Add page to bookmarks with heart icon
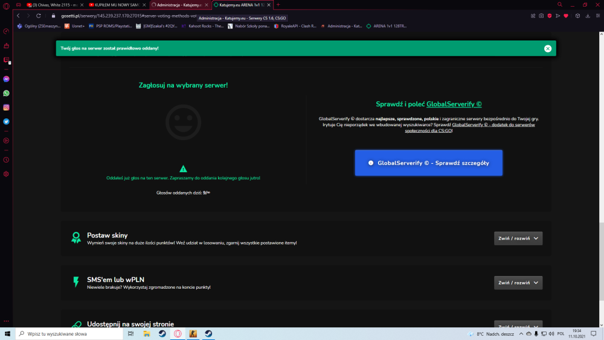This screenshot has height=340, width=604. click(566, 16)
